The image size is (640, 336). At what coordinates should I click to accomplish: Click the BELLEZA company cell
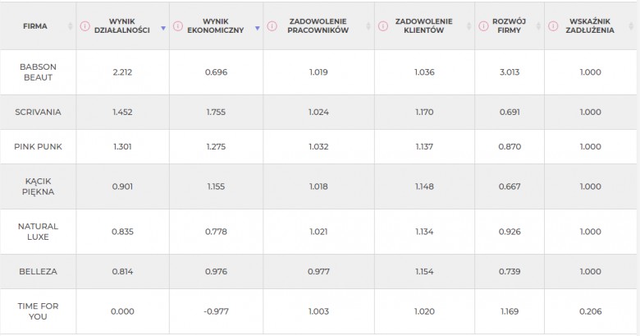pyautogui.click(x=38, y=271)
